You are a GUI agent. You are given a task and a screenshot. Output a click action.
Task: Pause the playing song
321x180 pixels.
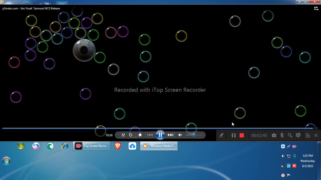click(x=160, y=135)
